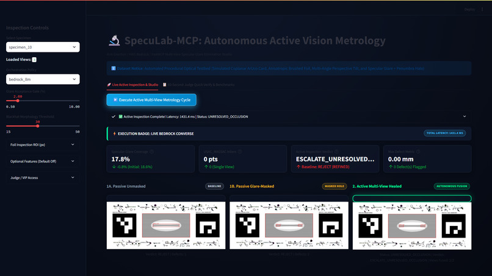The height and width of the screenshot is (276, 492).
Task: Click help icon for USAC_MAGSAC Inliers
Action: pyautogui.click(x=240, y=152)
